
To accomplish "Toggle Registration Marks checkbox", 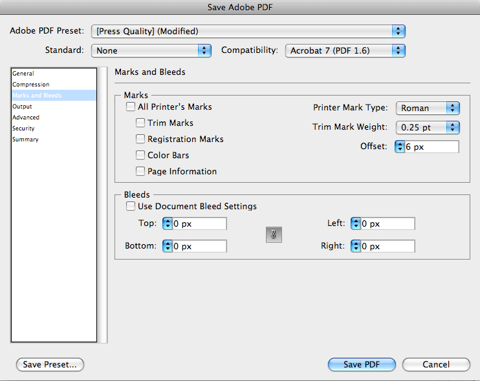I will click(x=140, y=139).
